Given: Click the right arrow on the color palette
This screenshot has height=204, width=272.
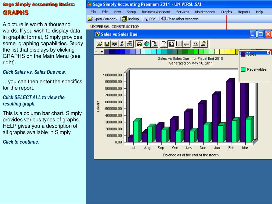Looking at the screenshot, I should [102, 52].
